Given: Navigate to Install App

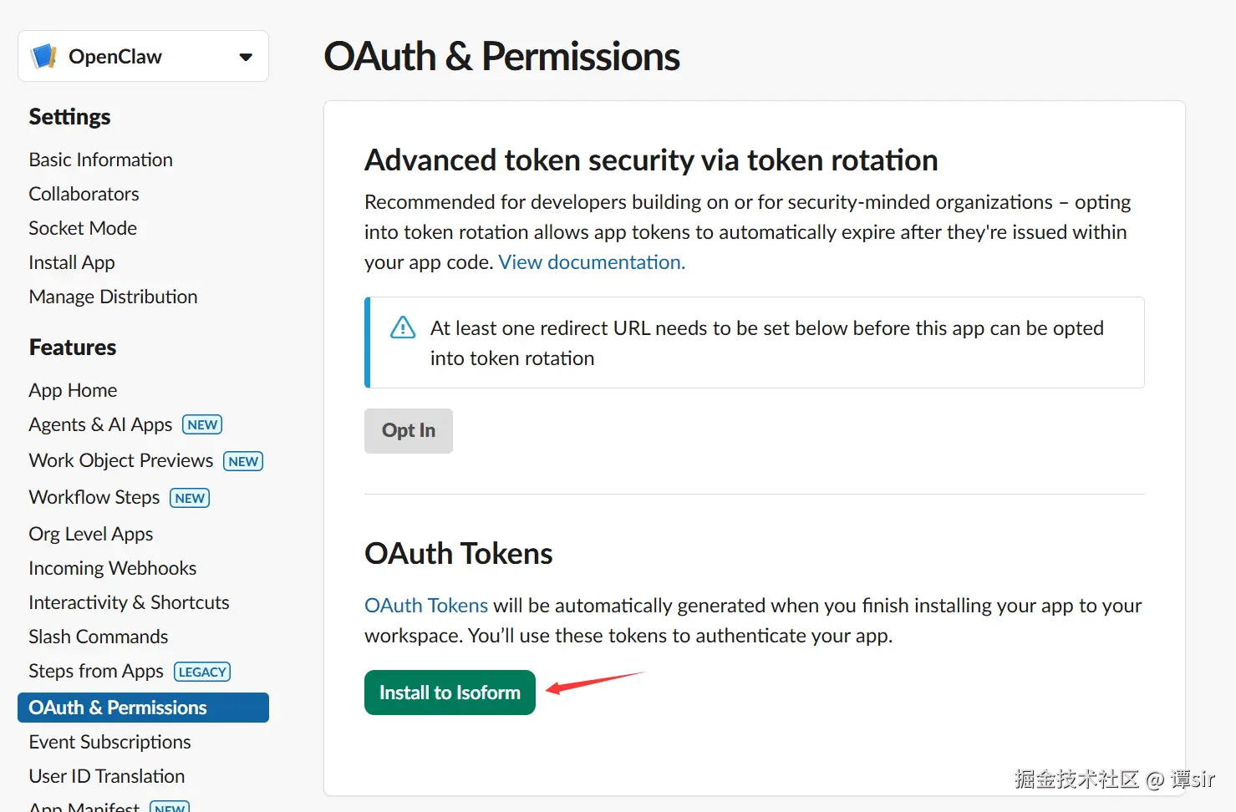Looking at the screenshot, I should [72, 262].
